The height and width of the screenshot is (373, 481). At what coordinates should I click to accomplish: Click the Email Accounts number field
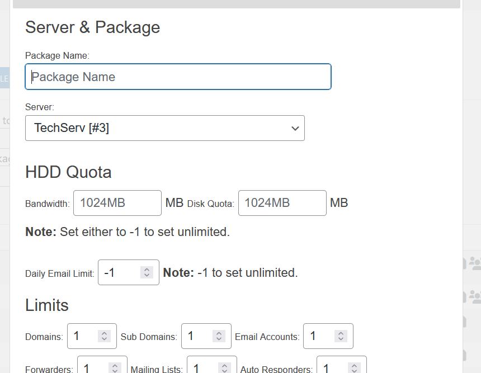pos(319,336)
